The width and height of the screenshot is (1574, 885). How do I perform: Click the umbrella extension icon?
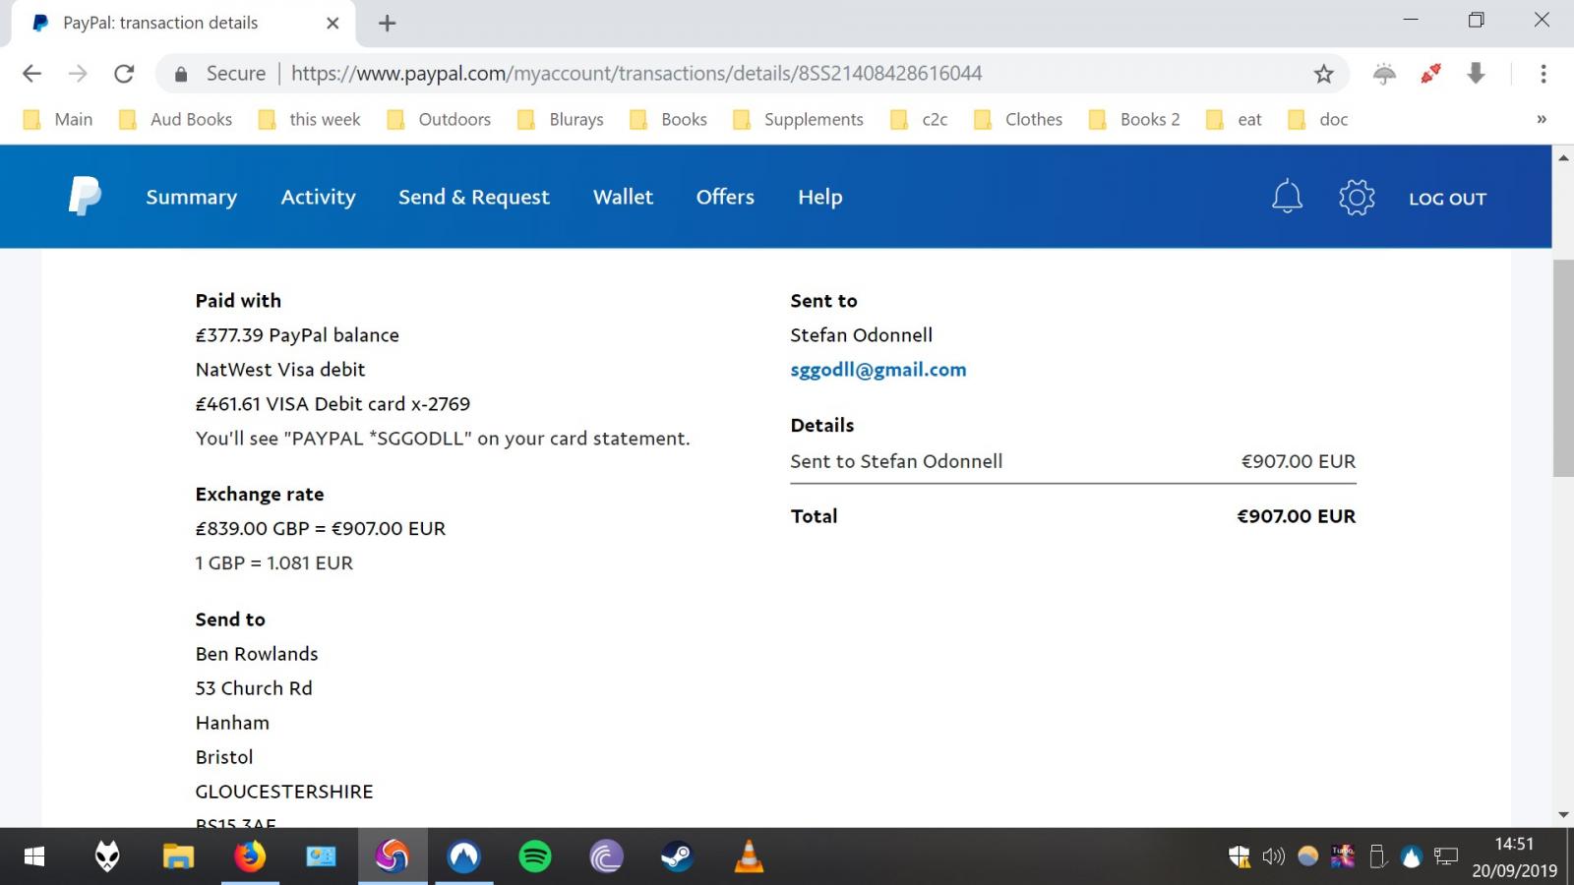[x=1384, y=74]
